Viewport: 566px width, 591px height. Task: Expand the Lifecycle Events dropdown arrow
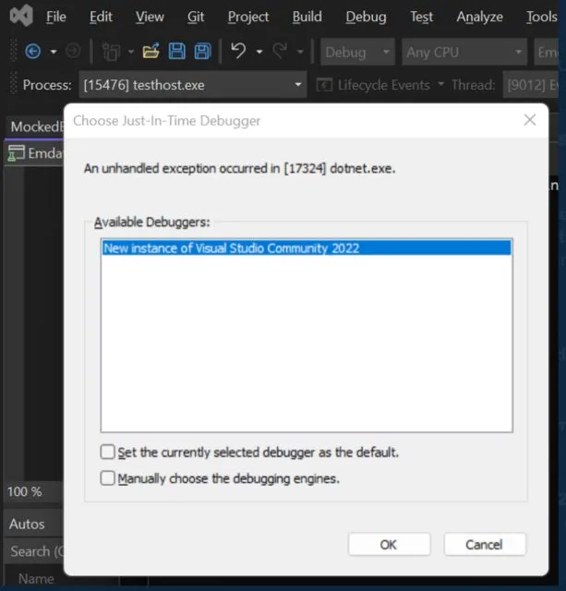tap(440, 84)
